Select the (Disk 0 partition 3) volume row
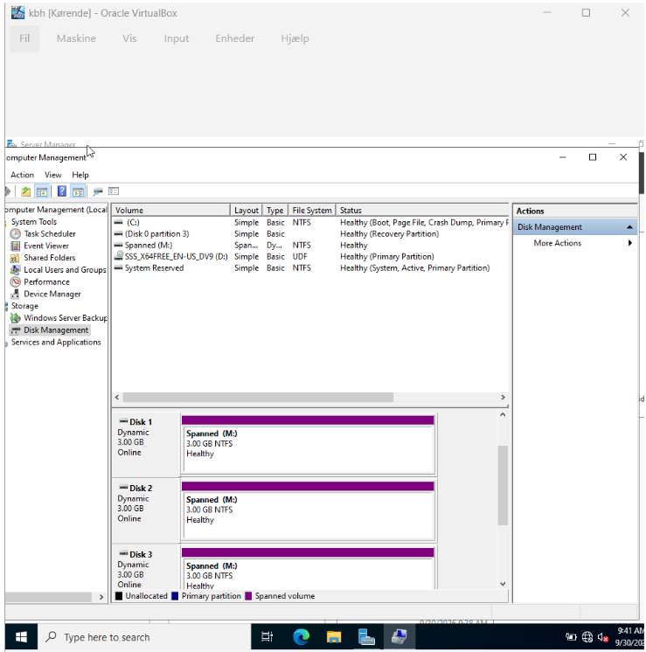The height and width of the screenshot is (652, 646). coord(310,233)
